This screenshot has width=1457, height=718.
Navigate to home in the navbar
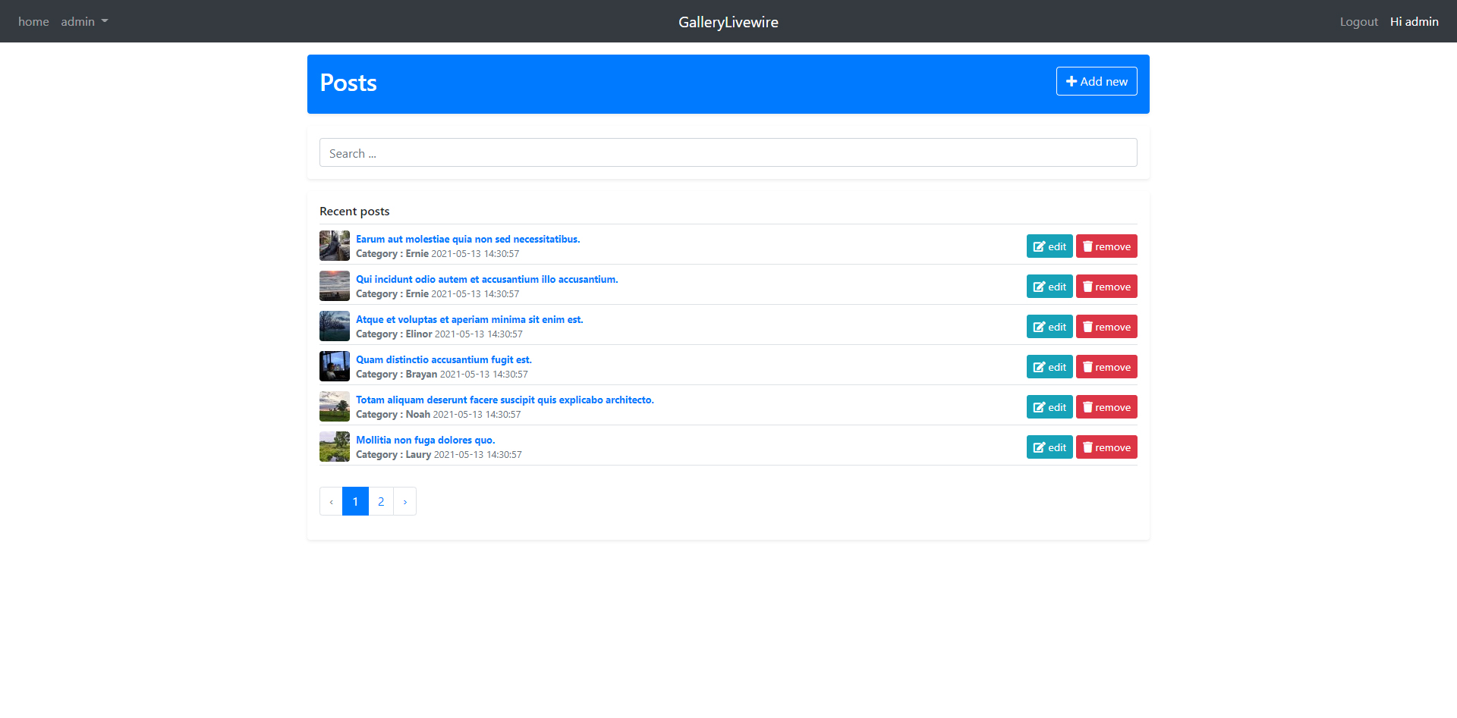tap(33, 21)
